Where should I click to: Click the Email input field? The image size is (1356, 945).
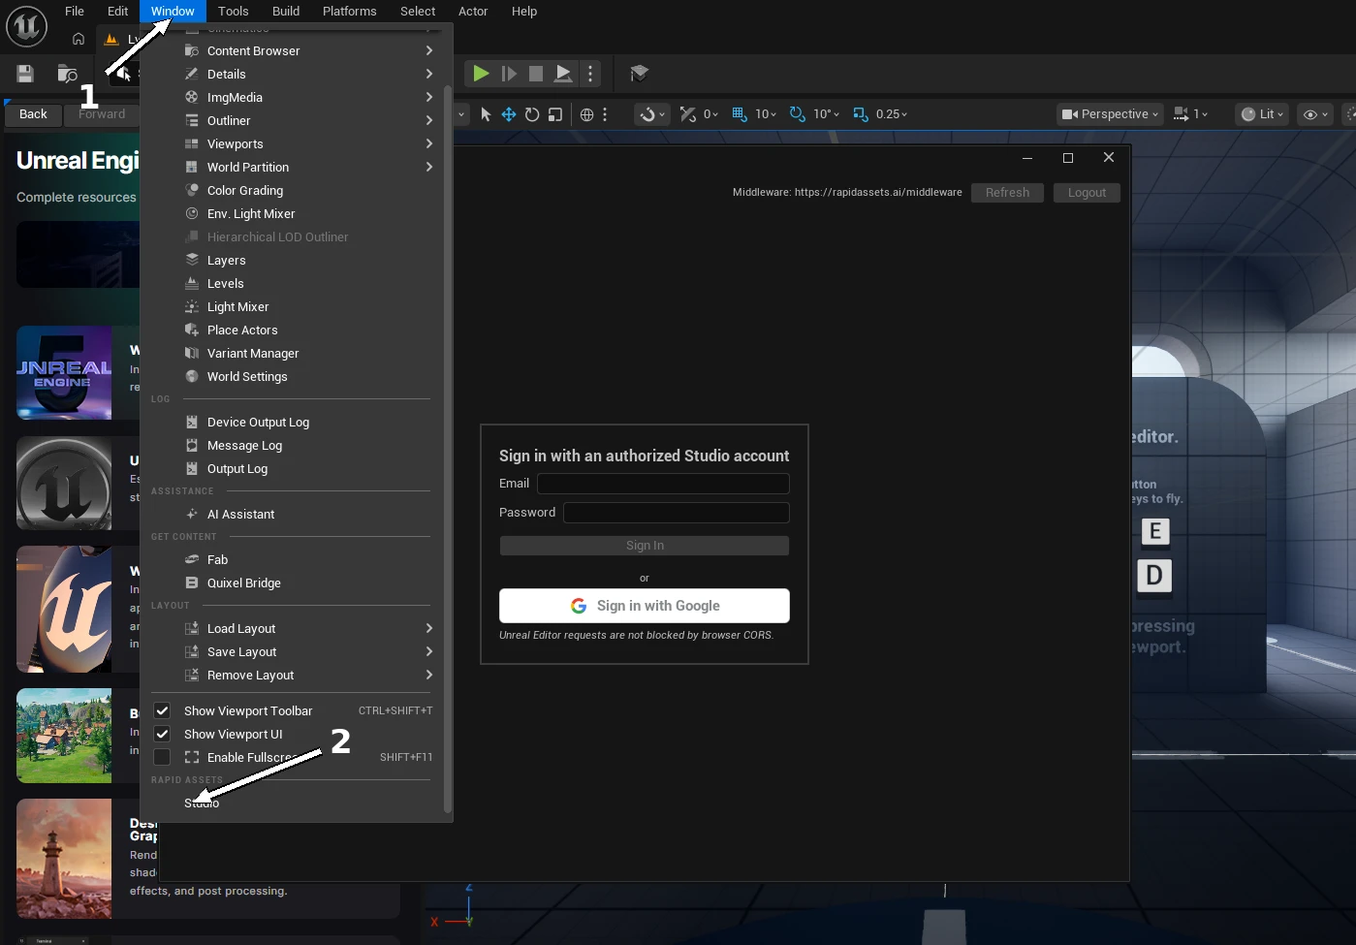(663, 484)
